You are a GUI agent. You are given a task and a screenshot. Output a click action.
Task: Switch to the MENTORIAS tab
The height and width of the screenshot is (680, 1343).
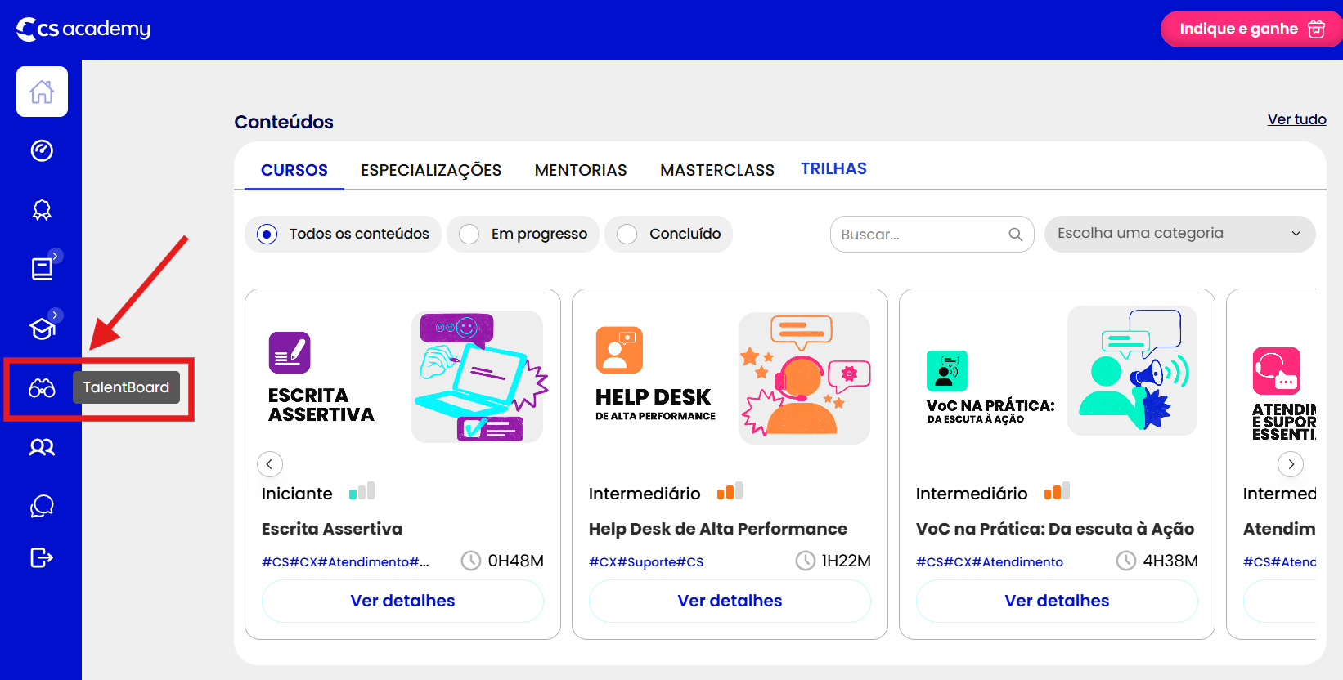point(581,170)
